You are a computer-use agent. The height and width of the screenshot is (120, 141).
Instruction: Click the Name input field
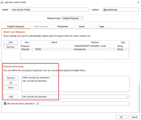50,10
